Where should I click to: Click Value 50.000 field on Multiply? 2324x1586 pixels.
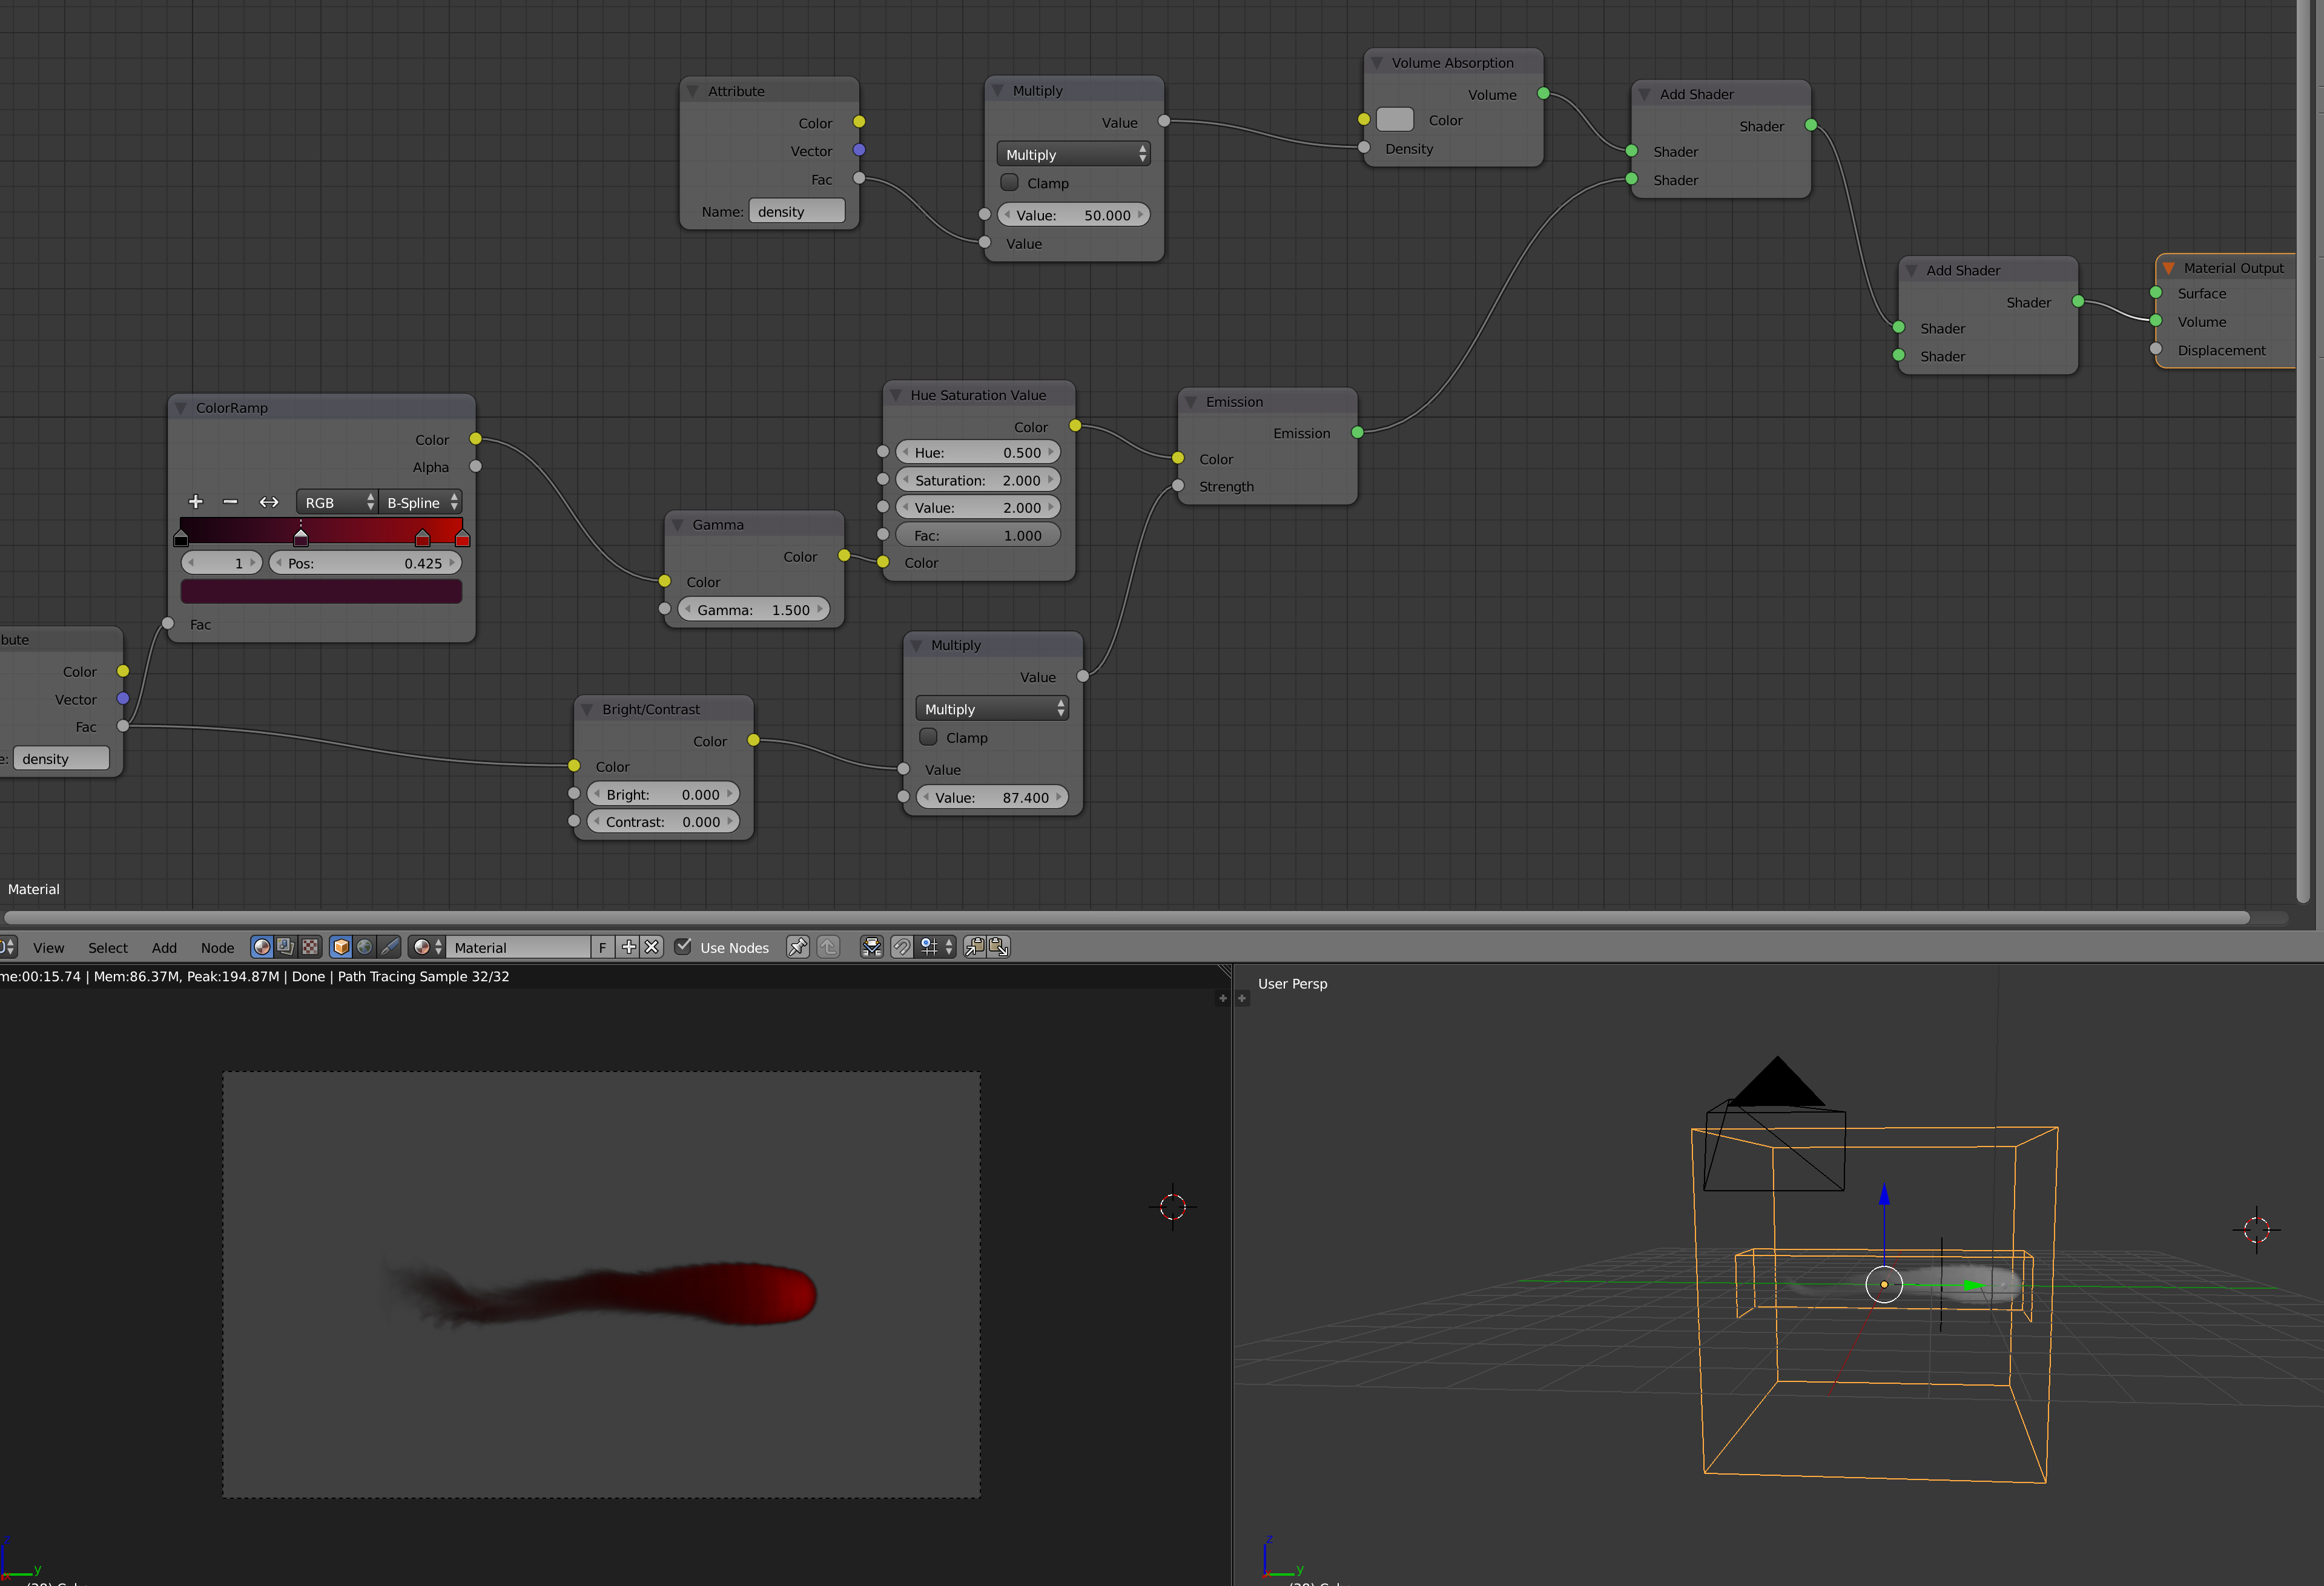[x=1073, y=215]
